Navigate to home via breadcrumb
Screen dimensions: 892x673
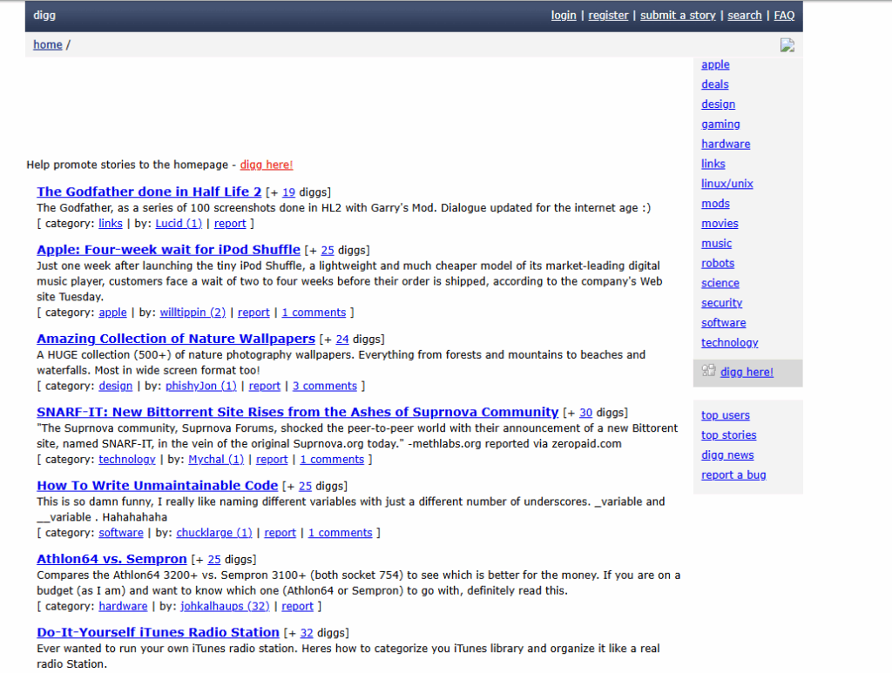point(48,44)
